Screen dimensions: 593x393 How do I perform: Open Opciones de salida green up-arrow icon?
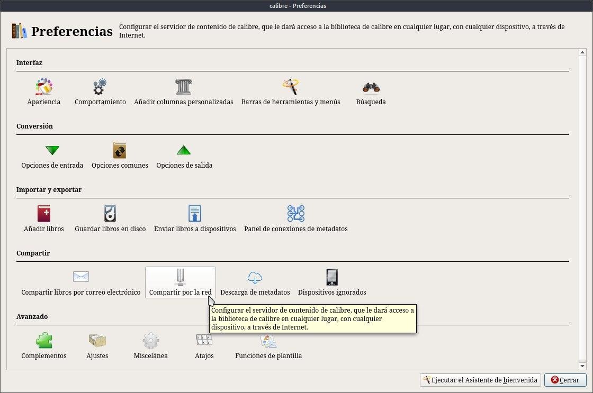point(184,150)
